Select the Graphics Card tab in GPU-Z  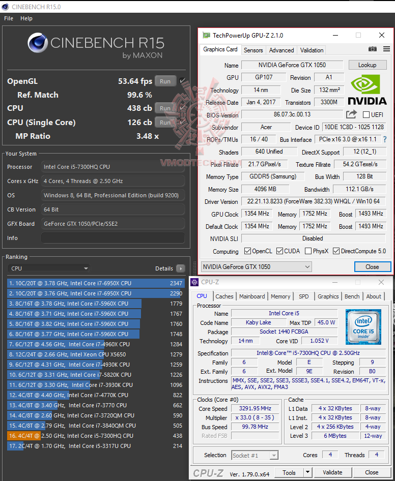coord(220,49)
